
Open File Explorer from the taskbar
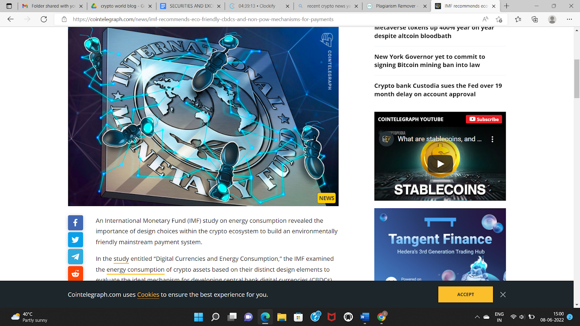coord(282,317)
